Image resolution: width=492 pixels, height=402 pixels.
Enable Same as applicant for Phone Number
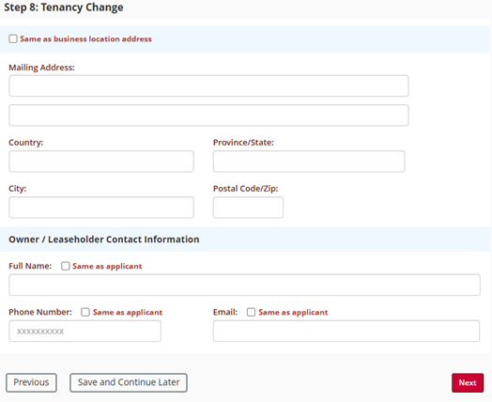[85, 312]
